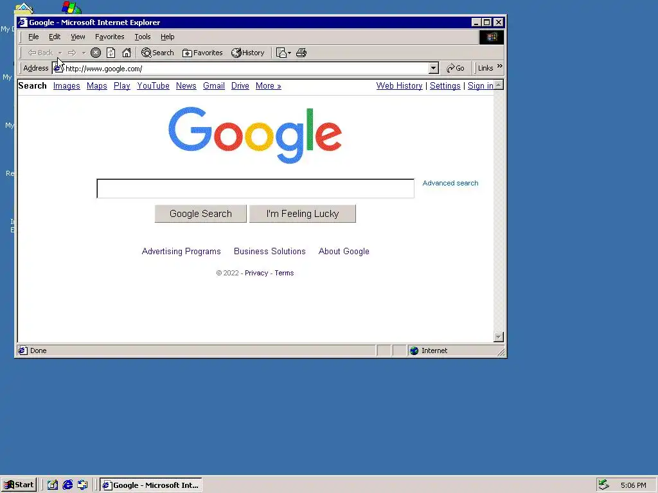Image resolution: width=658 pixels, height=493 pixels.
Task: Open the Search pane from toolbar
Action: click(157, 53)
